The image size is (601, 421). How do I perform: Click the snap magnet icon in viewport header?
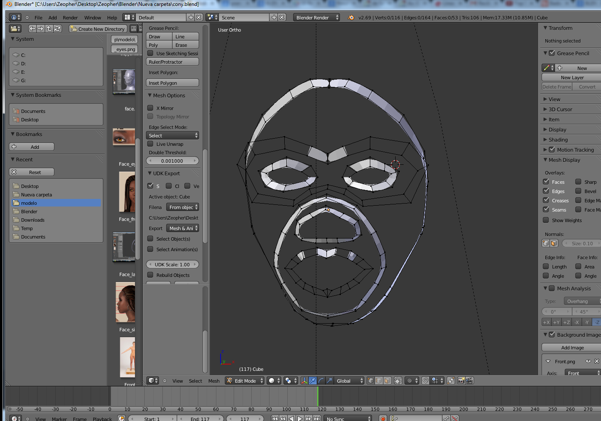[426, 381]
